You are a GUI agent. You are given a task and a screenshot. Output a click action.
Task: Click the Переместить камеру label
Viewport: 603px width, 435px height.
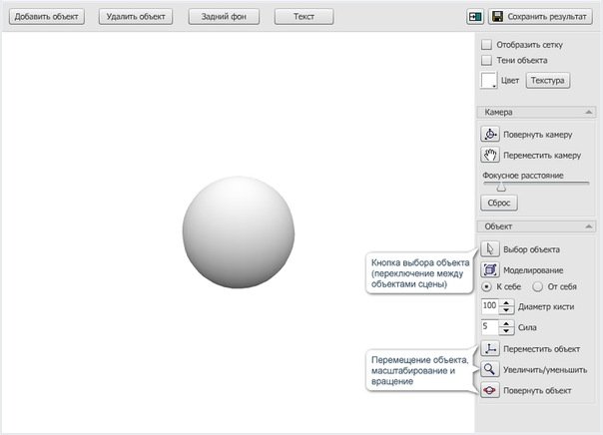coord(542,156)
